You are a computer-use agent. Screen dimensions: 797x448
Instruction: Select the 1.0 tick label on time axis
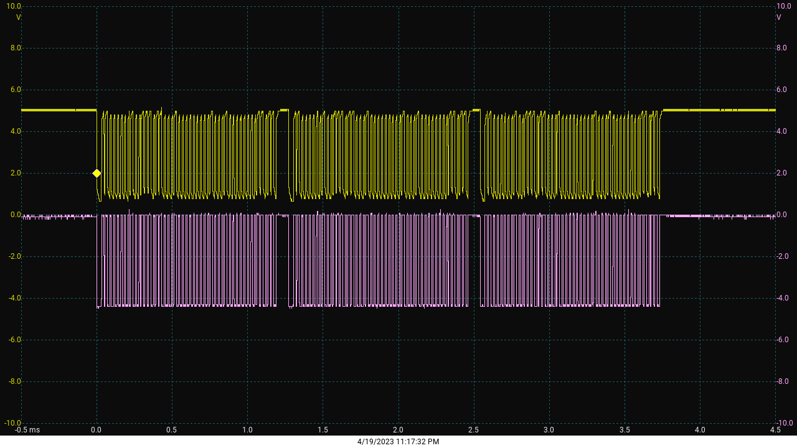tap(247, 430)
